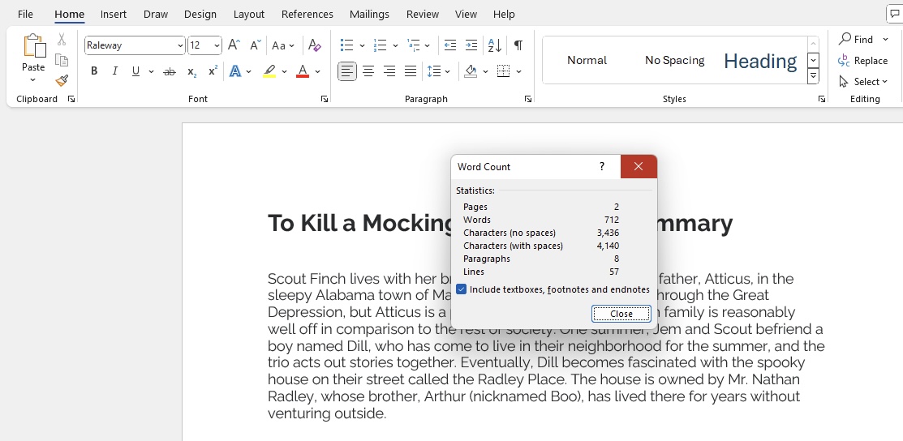
Task: Open Change Case dropdown
Action: tap(283, 45)
